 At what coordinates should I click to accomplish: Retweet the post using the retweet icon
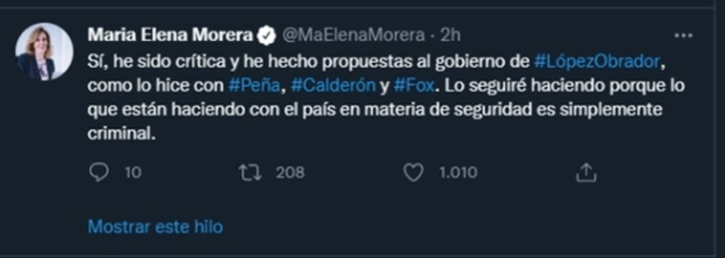pyautogui.click(x=250, y=172)
